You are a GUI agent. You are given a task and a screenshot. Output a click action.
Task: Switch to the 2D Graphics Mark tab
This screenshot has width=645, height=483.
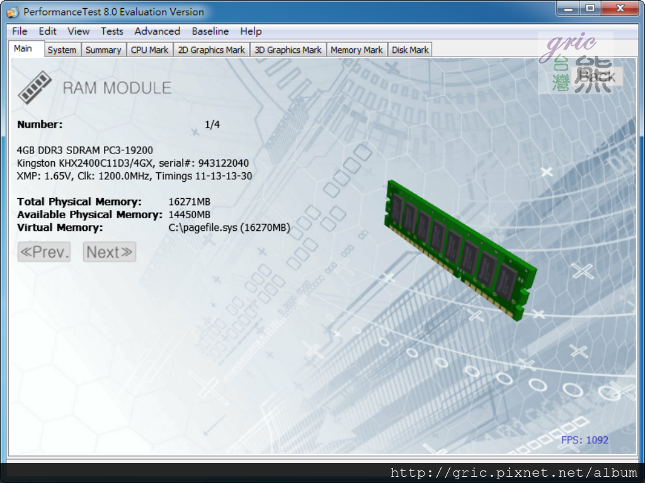(211, 50)
